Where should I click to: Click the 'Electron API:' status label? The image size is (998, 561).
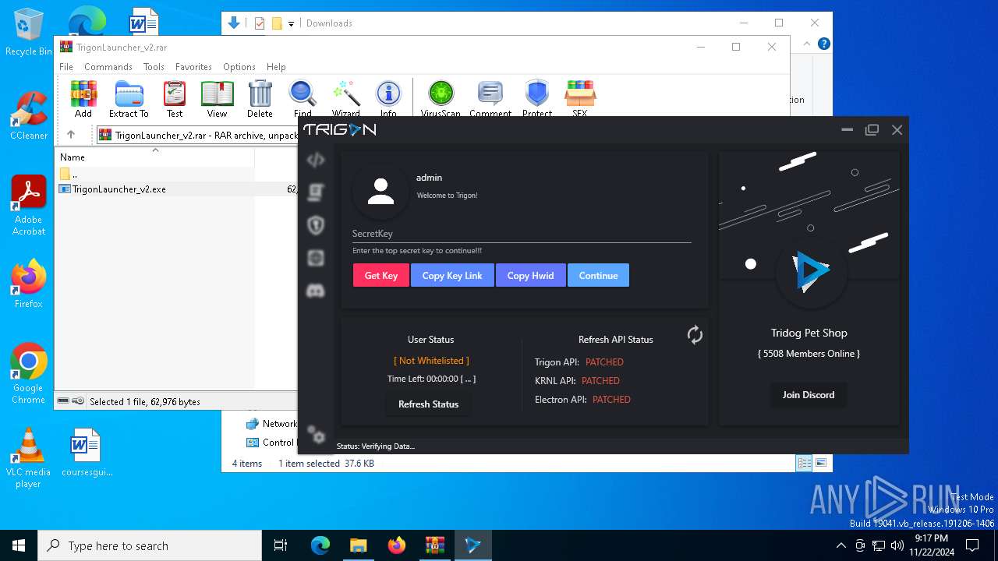(561, 399)
